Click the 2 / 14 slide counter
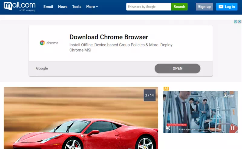The height and width of the screenshot is (149, 242). (x=149, y=95)
